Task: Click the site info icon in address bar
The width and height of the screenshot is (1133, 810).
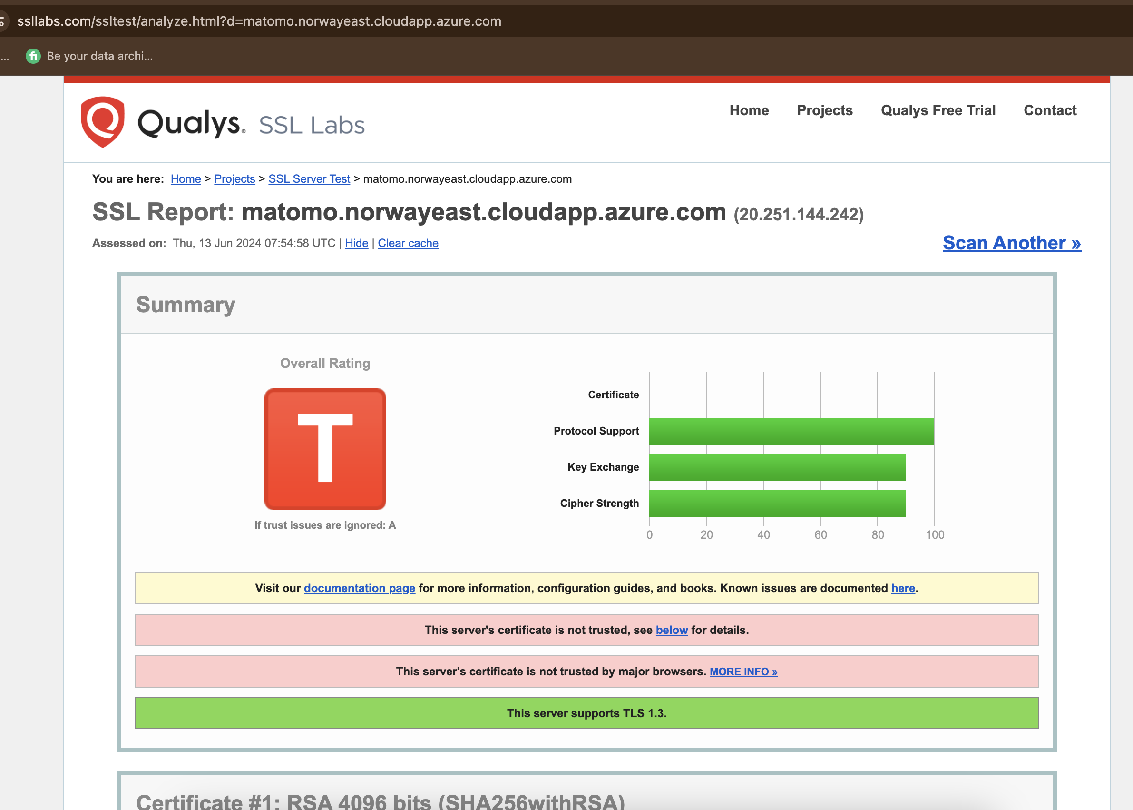Action: [2, 21]
